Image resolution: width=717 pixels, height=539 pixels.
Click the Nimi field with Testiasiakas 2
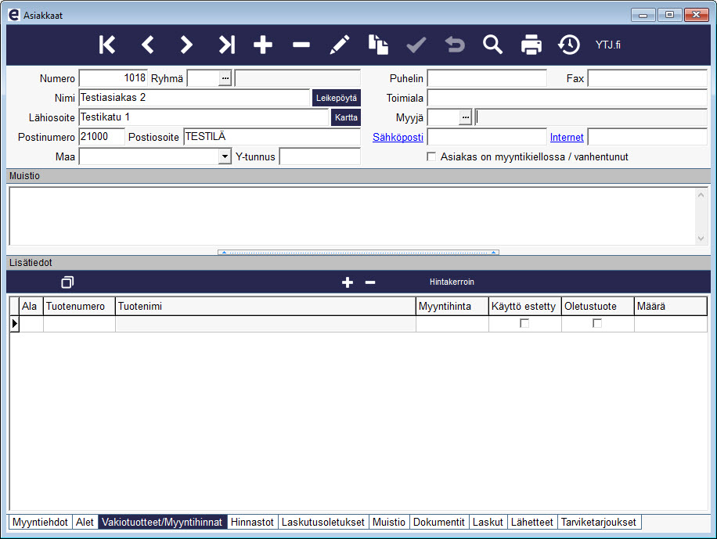[x=194, y=98]
